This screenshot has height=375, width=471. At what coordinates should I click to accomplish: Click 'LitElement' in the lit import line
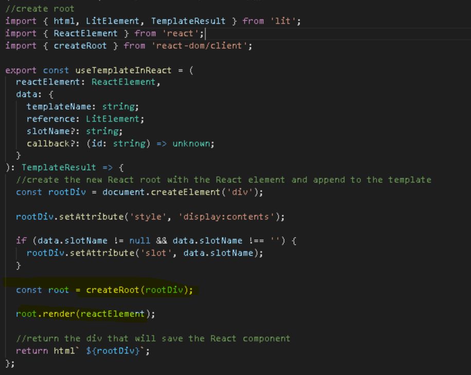[x=112, y=21]
